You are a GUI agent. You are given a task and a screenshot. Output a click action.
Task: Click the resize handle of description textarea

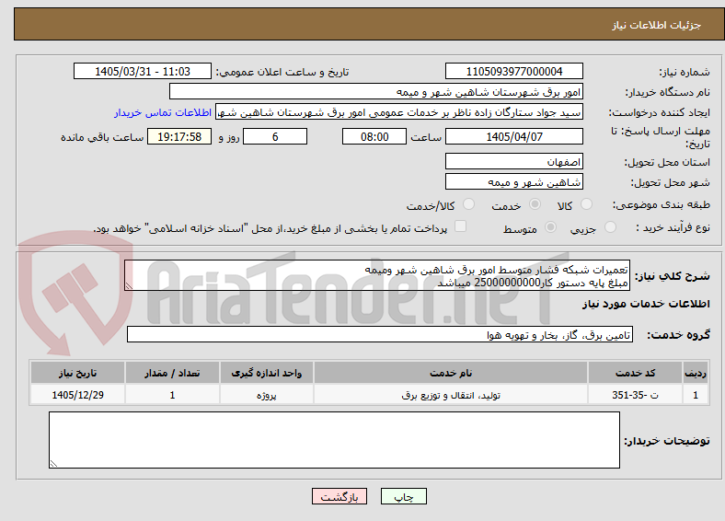129,286
